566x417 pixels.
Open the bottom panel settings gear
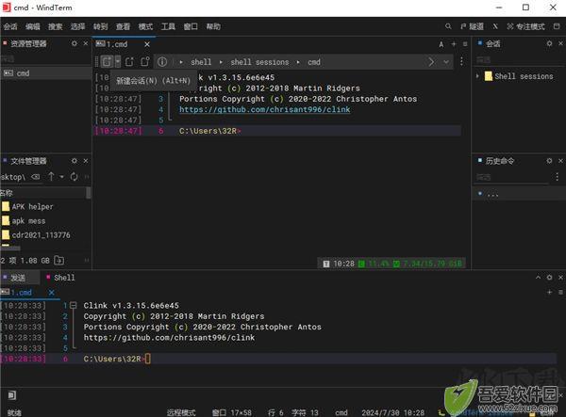click(x=549, y=278)
